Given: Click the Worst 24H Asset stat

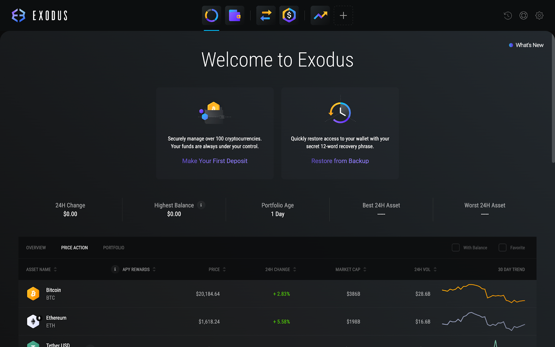Looking at the screenshot, I should 485,209.
